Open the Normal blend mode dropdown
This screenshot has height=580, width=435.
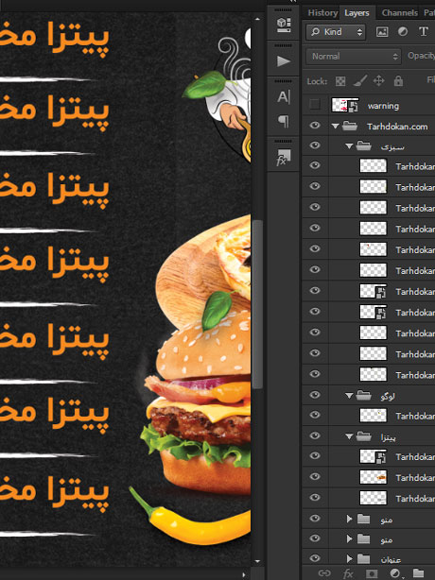tap(353, 57)
